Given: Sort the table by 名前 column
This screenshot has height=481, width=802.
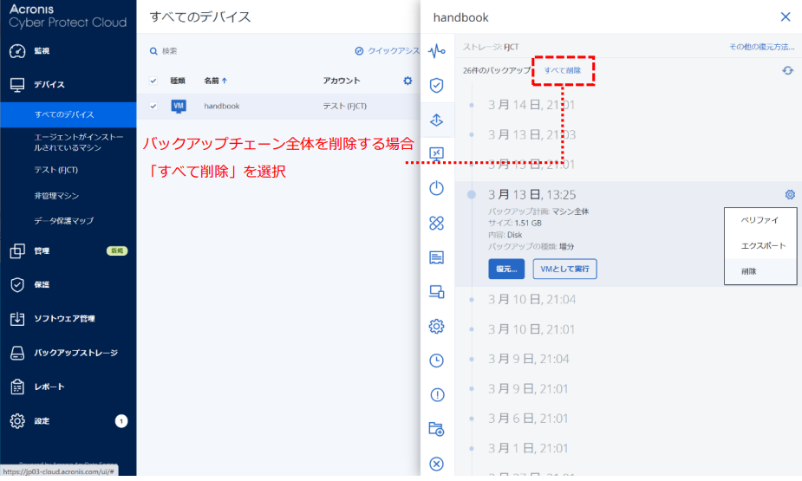Looking at the screenshot, I should pos(214,81).
